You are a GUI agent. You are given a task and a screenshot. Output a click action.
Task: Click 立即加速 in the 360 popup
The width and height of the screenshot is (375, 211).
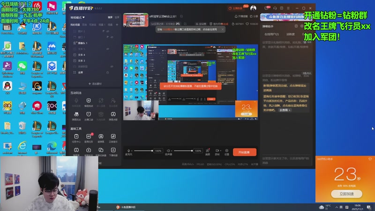point(346,194)
